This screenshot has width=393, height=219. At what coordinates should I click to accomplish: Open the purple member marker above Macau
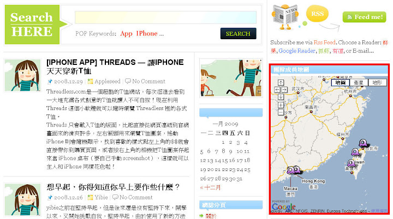click(291, 170)
